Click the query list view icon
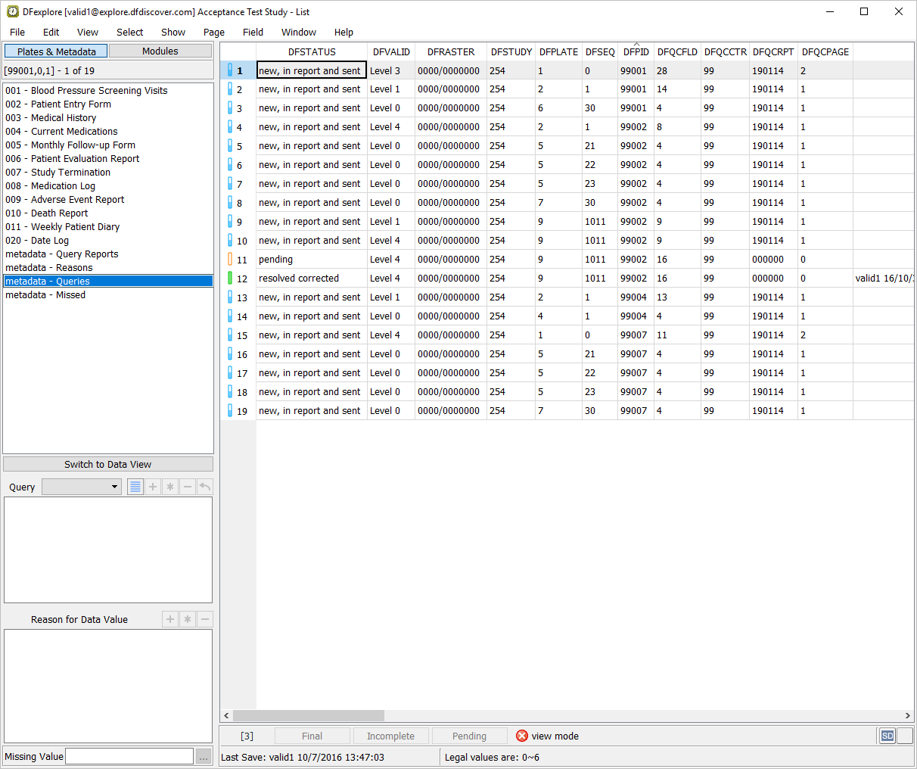This screenshot has width=917, height=769. point(135,487)
